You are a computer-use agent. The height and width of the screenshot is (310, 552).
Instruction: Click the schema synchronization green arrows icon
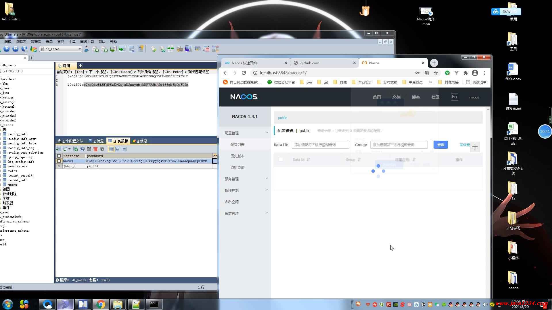pyautogui.click(x=170, y=49)
